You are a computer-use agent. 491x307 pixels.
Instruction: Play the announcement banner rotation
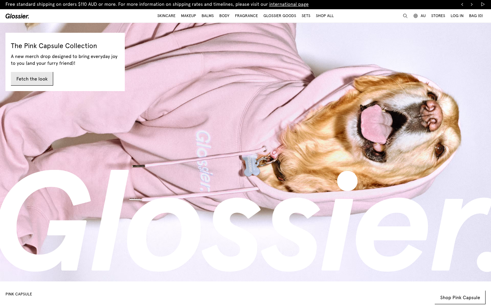coord(483,4)
